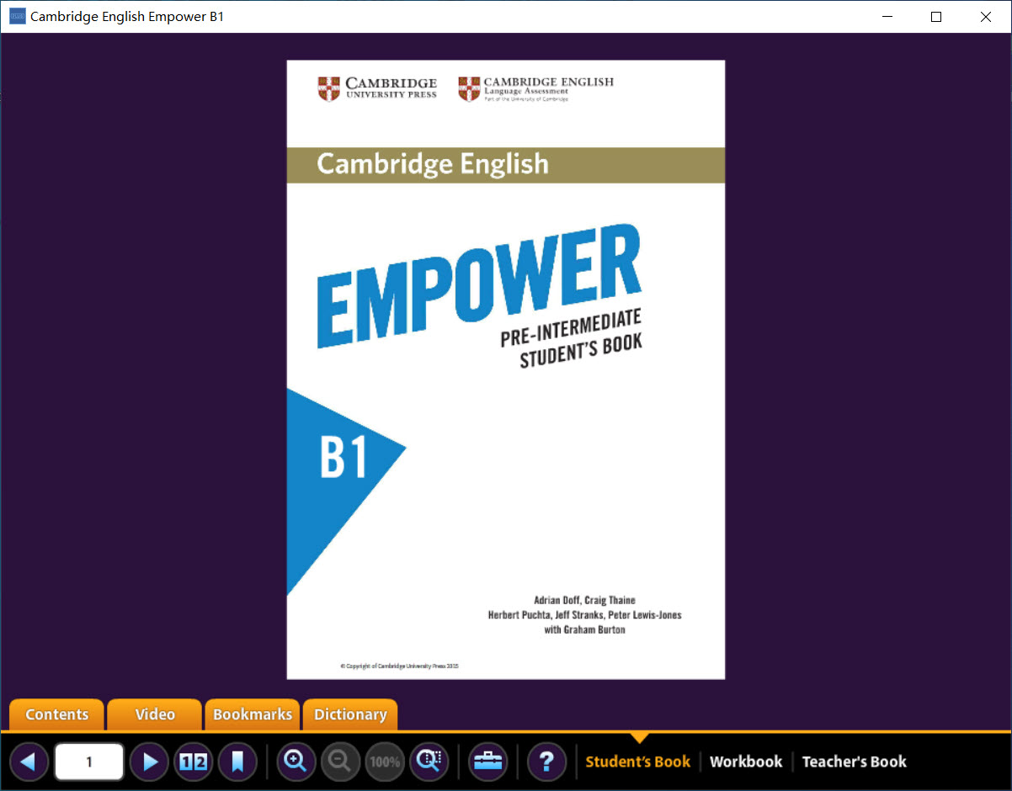Add a bookmark with the bookmark icon
Screen dimensions: 1012x791
237,762
